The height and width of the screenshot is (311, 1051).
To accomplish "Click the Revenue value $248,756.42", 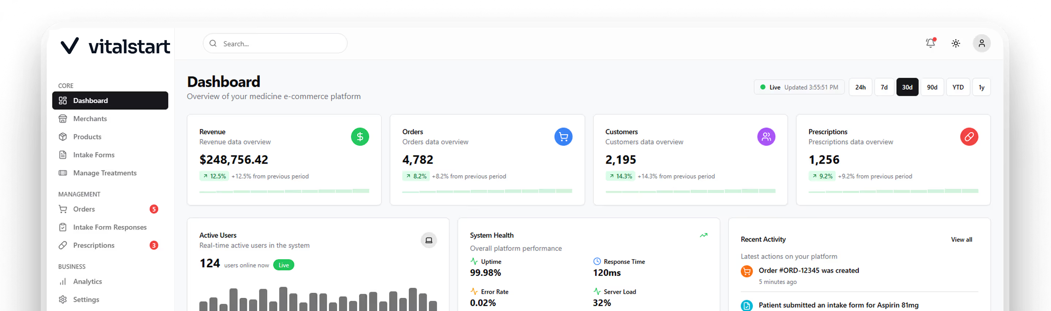I will point(234,160).
